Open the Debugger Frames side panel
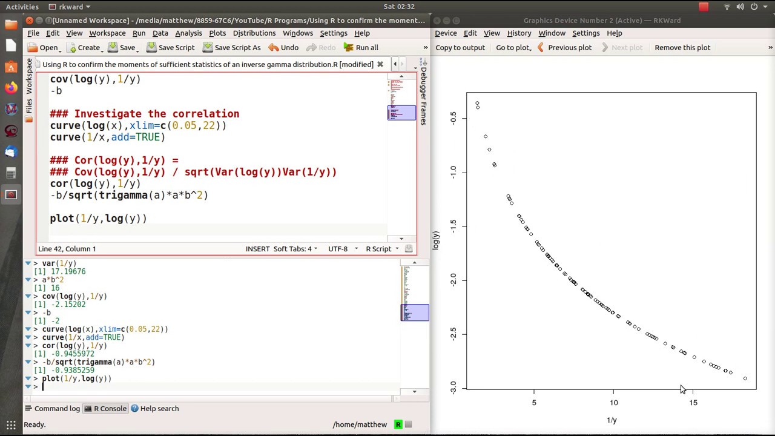The width and height of the screenshot is (775, 436). coord(423,92)
